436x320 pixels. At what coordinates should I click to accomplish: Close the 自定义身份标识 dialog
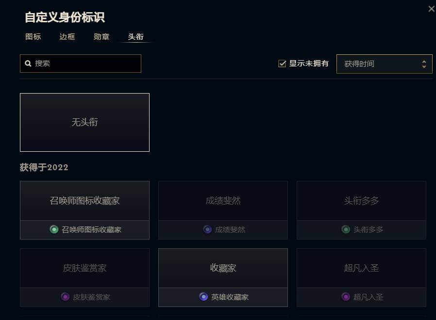(431, 9)
